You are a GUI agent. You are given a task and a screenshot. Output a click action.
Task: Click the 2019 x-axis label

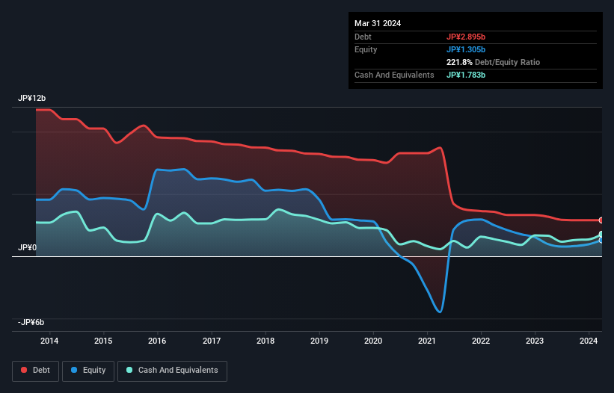(319, 341)
